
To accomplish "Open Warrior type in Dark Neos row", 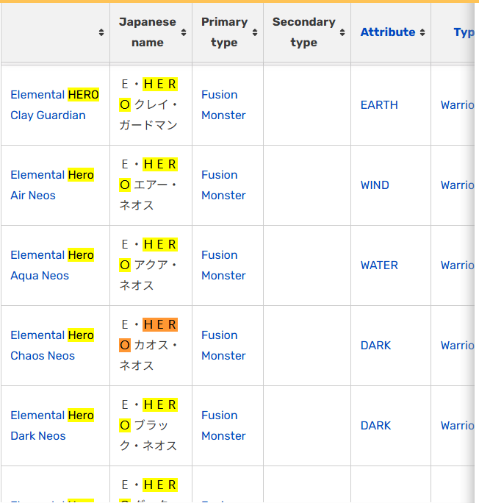I will [458, 426].
